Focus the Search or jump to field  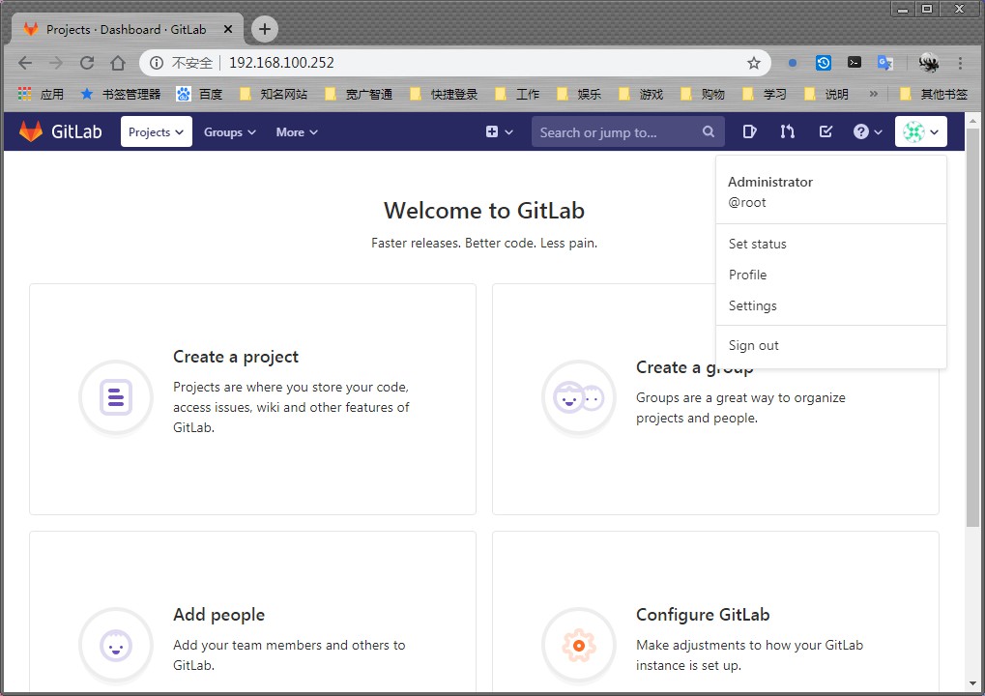pyautogui.click(x=628, y=131)
